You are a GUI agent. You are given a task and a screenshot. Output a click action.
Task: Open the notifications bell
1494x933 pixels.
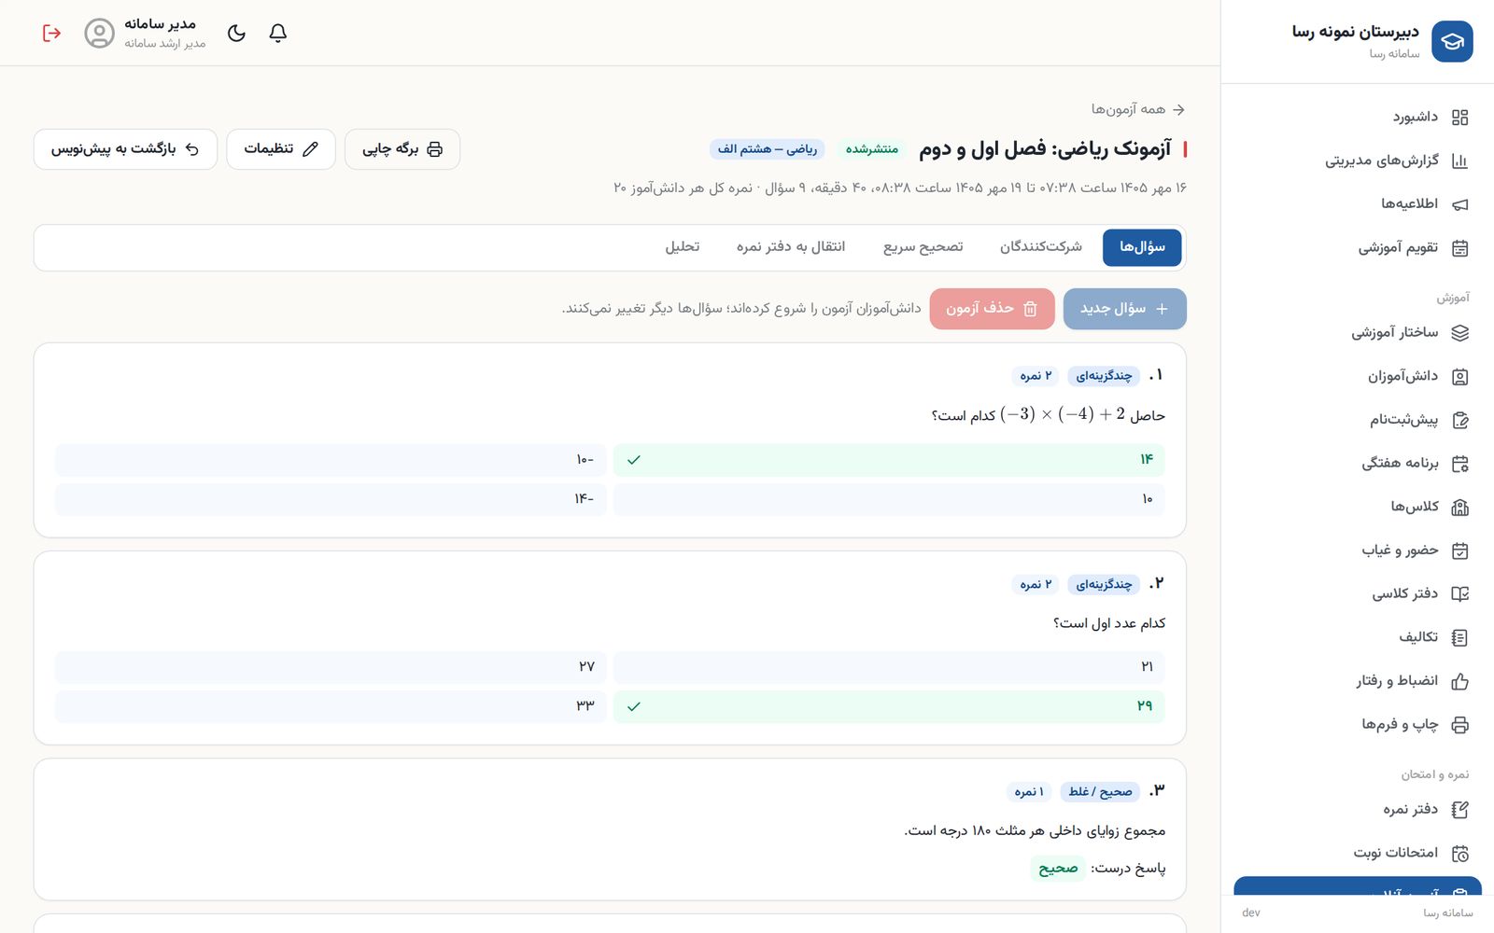[x=277, y=33]
